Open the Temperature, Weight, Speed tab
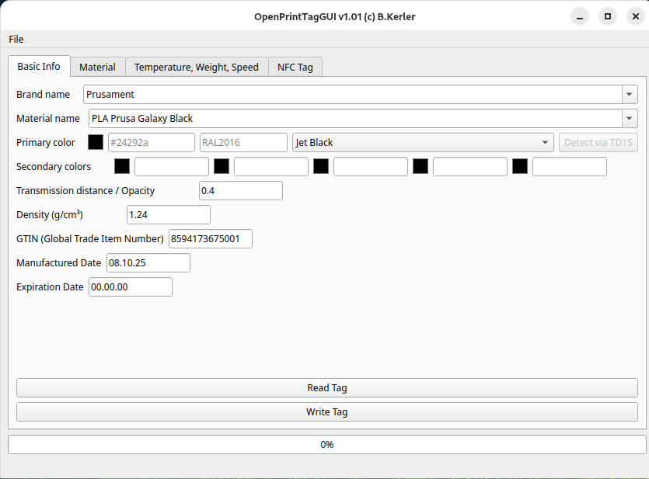 (x=197, y=67)
